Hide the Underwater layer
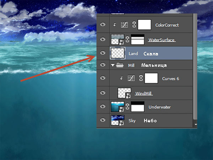Image resolution: width=213 pixels, height=160 pixels. click(103, 106)
